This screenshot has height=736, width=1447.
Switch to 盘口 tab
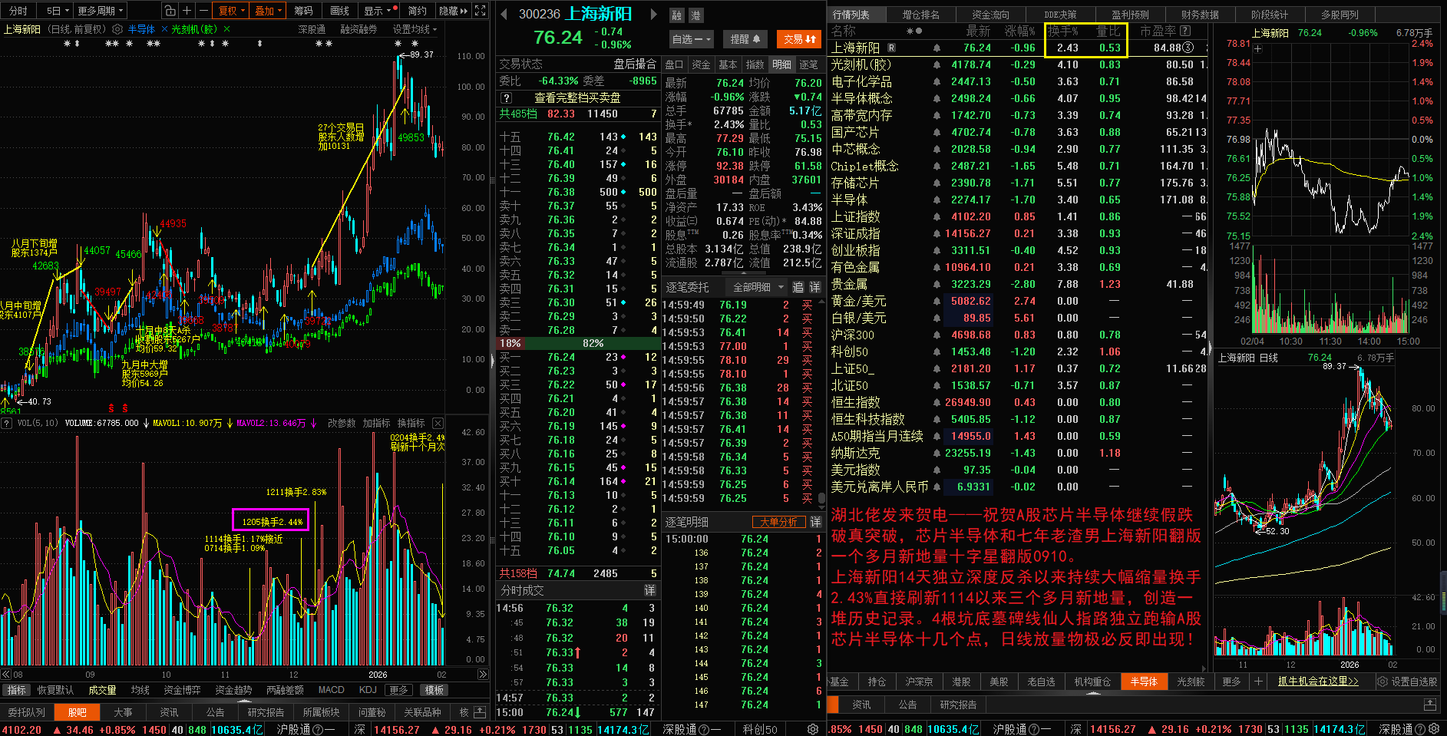tap(674, 64)
